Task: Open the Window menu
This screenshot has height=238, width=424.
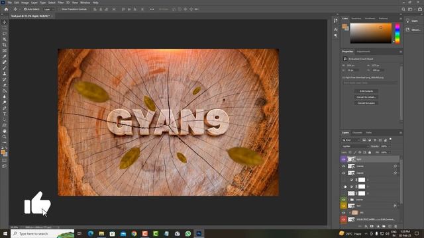Action: (x=85, y=3)
